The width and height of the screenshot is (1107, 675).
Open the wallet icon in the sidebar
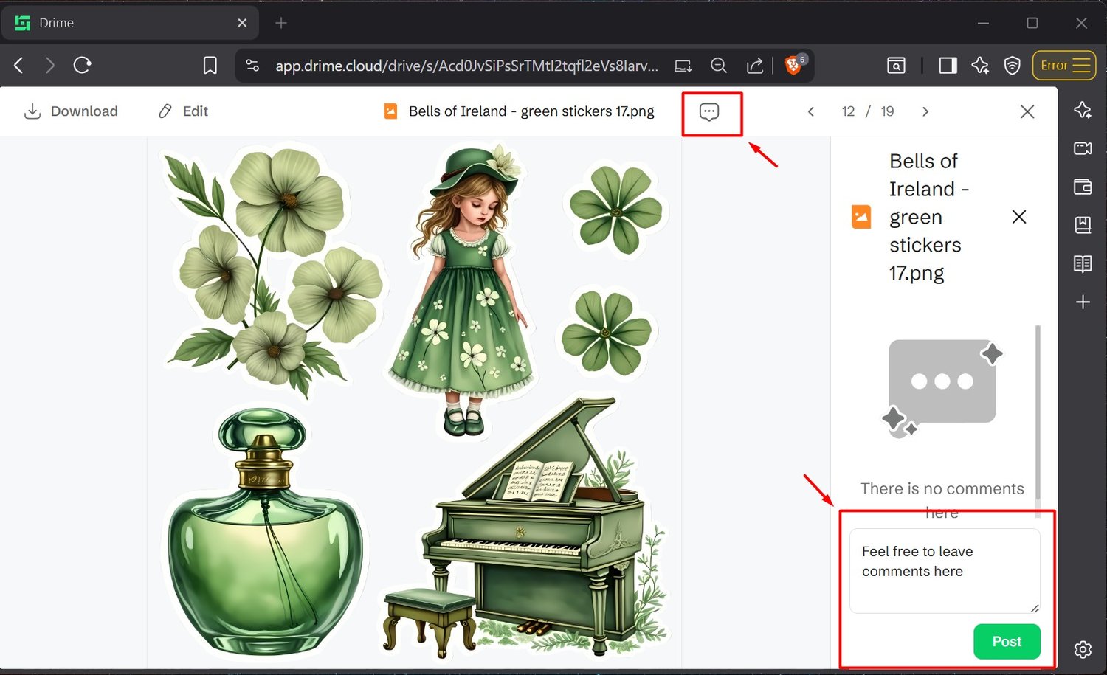click(1083, 187)
